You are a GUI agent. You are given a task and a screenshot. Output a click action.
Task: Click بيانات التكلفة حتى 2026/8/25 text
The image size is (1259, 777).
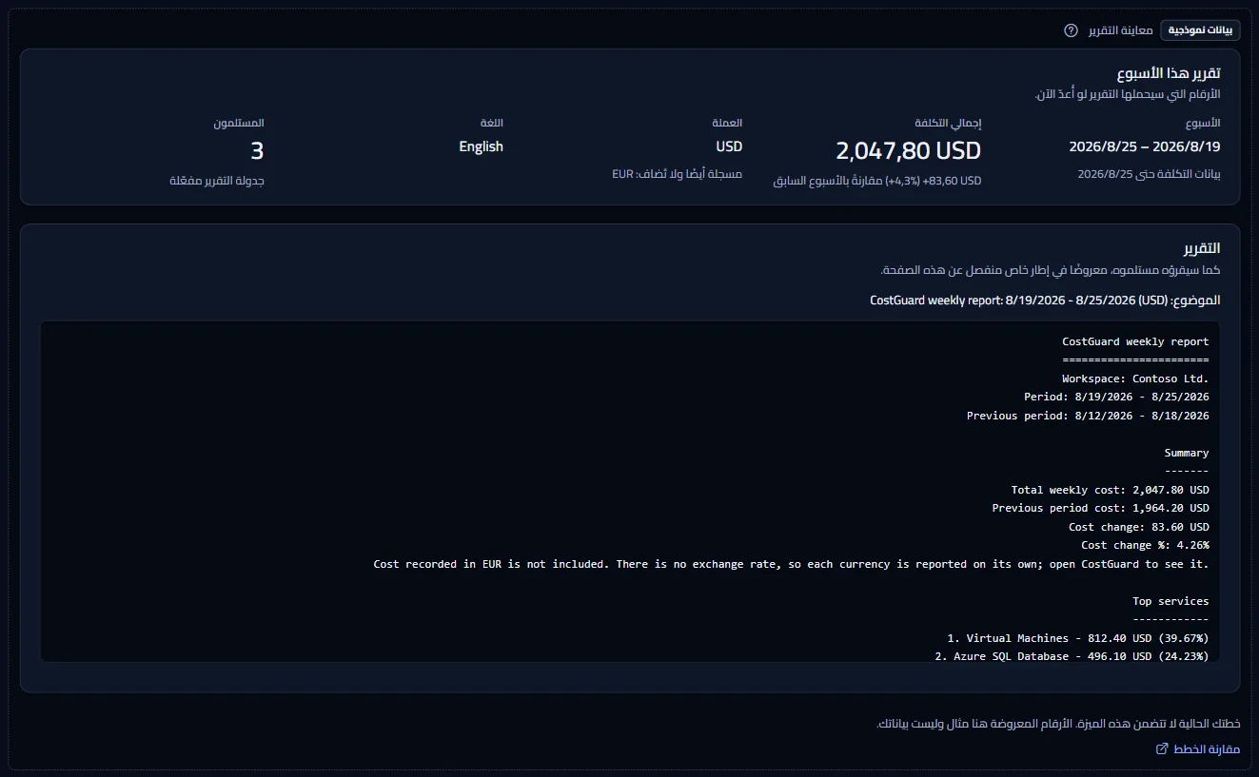1149,174
